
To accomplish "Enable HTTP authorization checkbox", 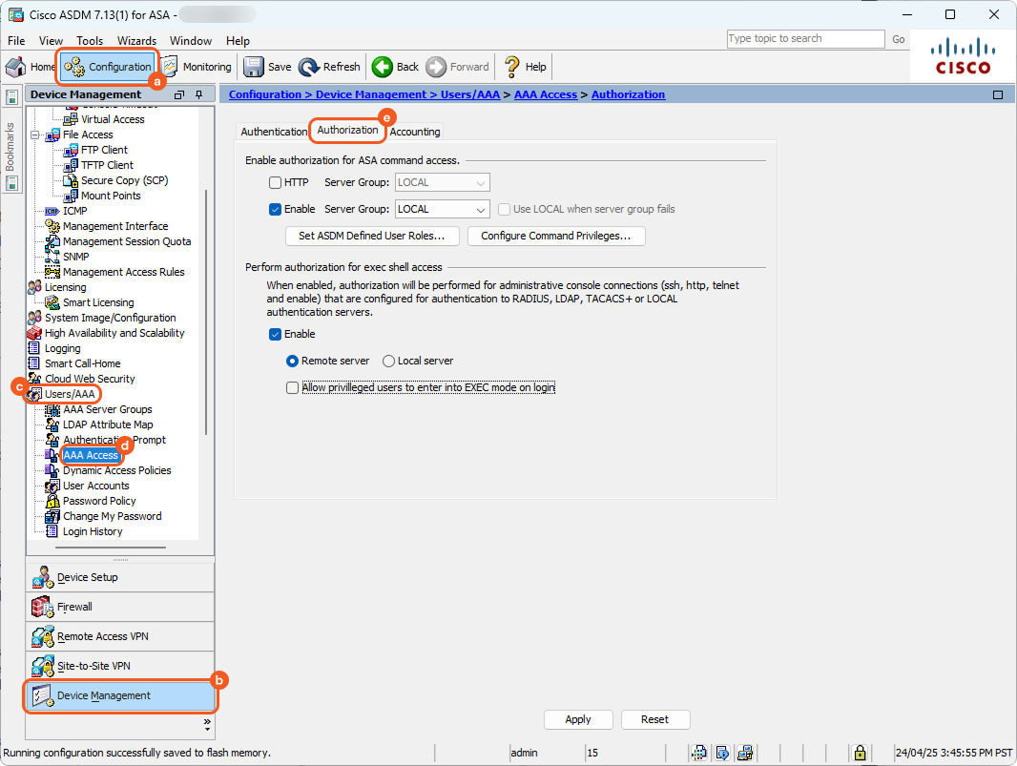I will [275, 182].
